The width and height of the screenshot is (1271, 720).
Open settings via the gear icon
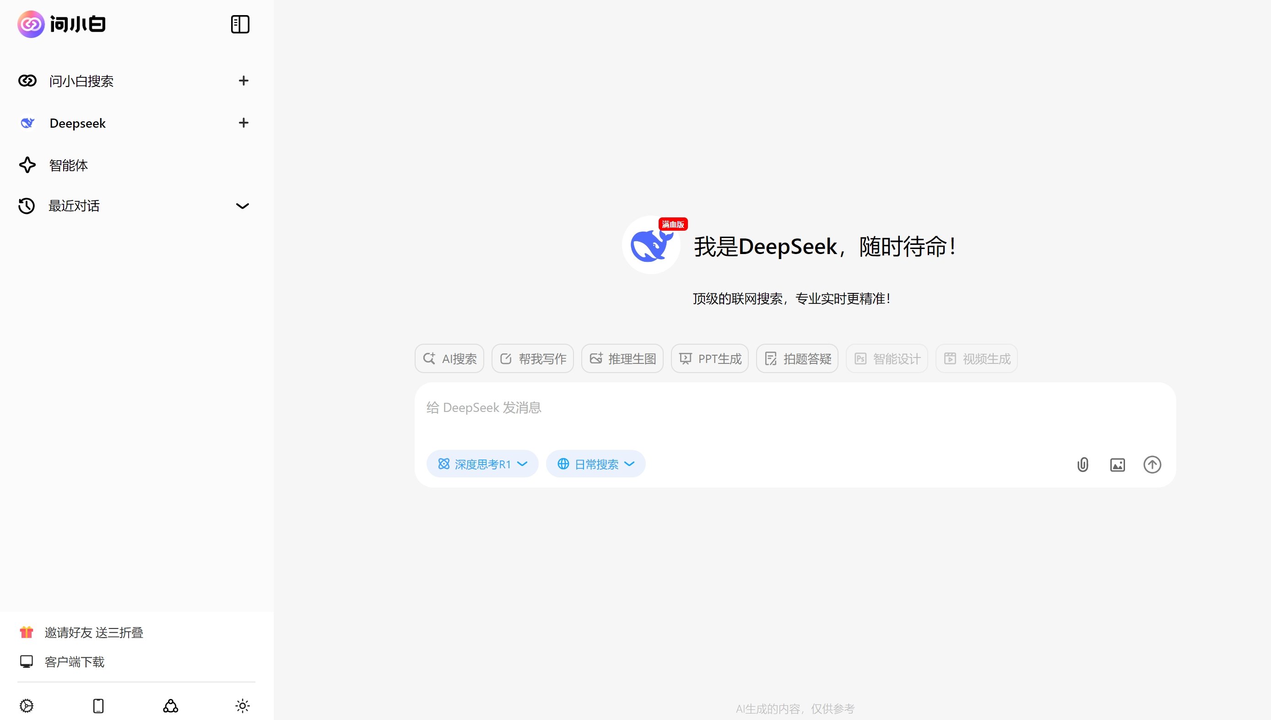26,706
